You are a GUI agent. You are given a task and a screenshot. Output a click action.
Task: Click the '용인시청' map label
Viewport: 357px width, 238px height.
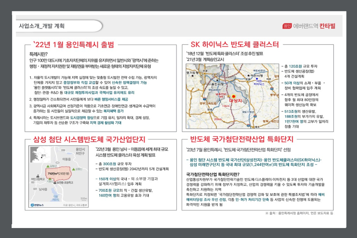click(x=217, y=84)
